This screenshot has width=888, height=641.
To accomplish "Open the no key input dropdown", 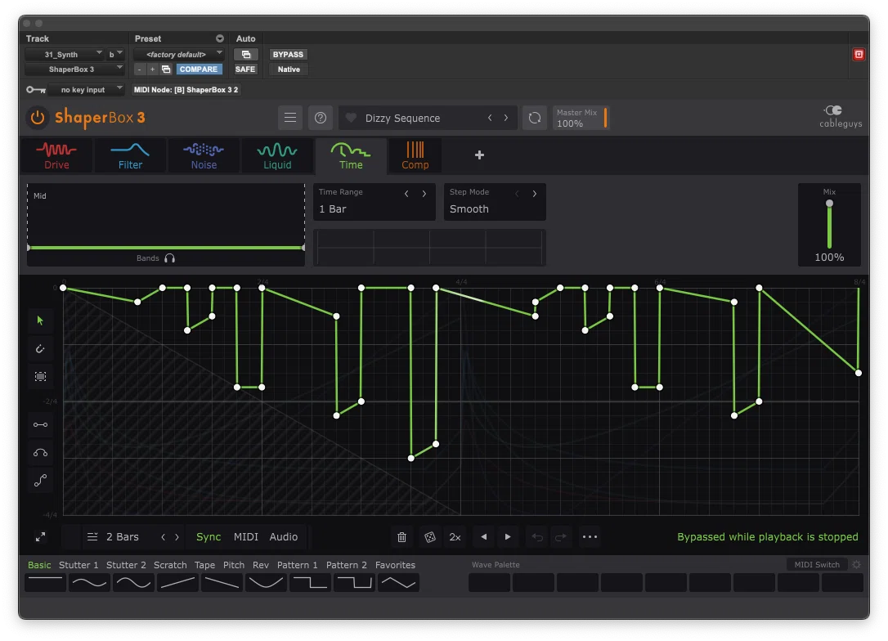I will coord(86,89).
